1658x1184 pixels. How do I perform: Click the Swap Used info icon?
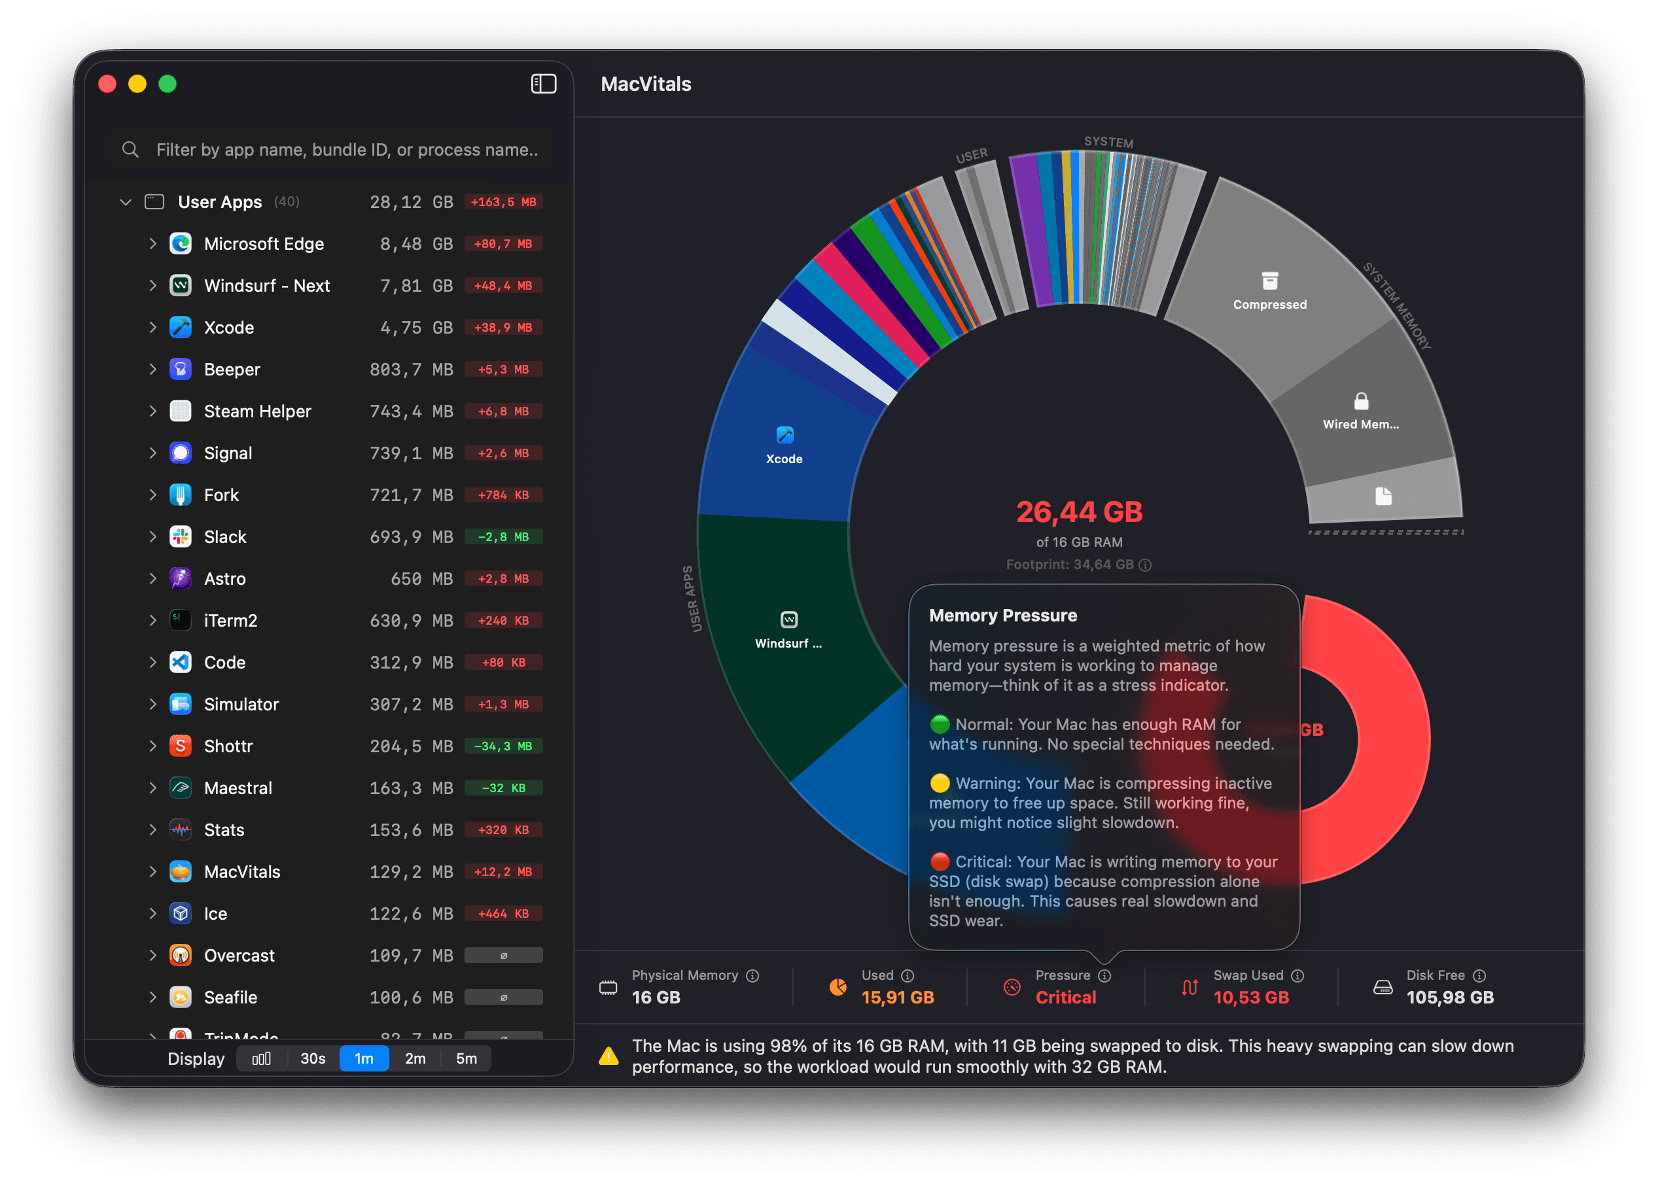click(x=1297, y=975)
